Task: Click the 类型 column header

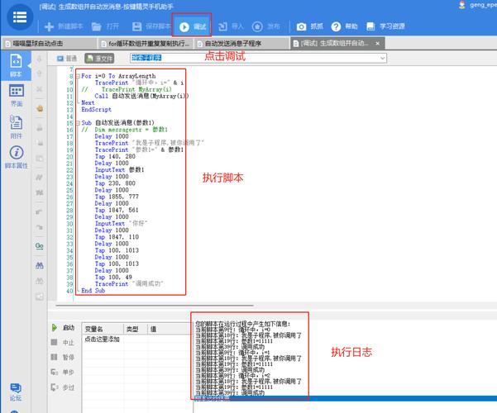Action: 136,329
